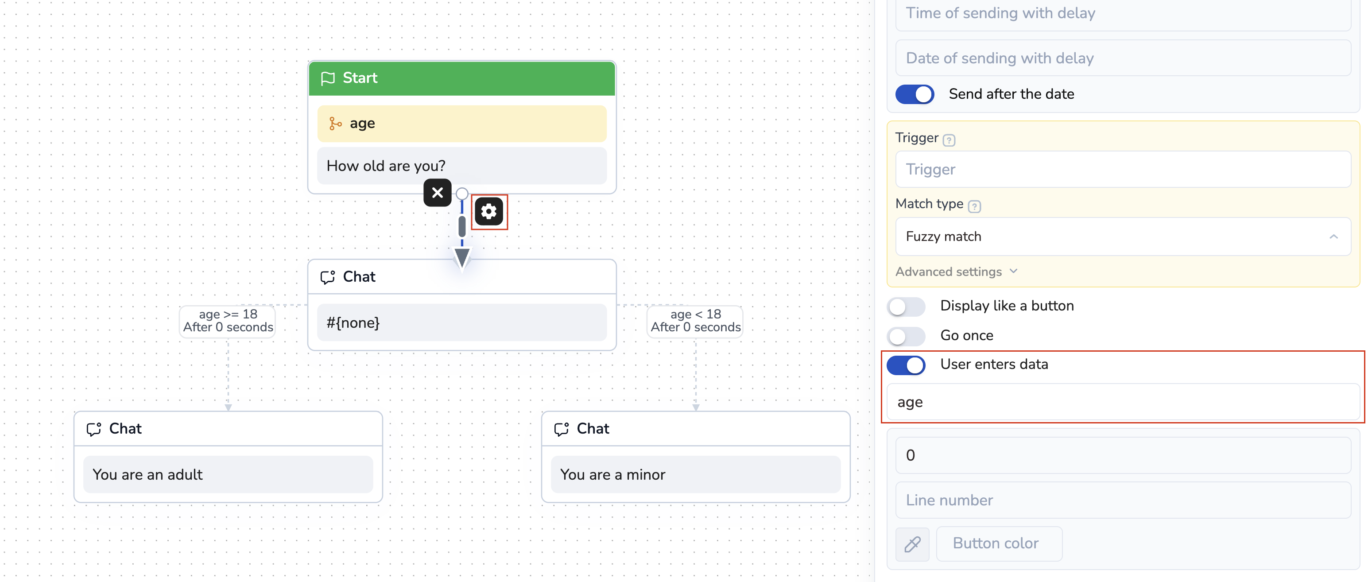Screen dimensions: 1372x582
Task: Click the branch icon beside age
Action: pyautogui.click(x=335, y=124)
